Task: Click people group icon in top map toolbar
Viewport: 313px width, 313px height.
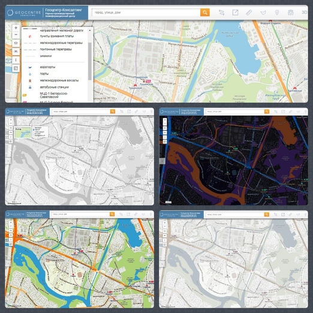Action: (x=291, y=13)
